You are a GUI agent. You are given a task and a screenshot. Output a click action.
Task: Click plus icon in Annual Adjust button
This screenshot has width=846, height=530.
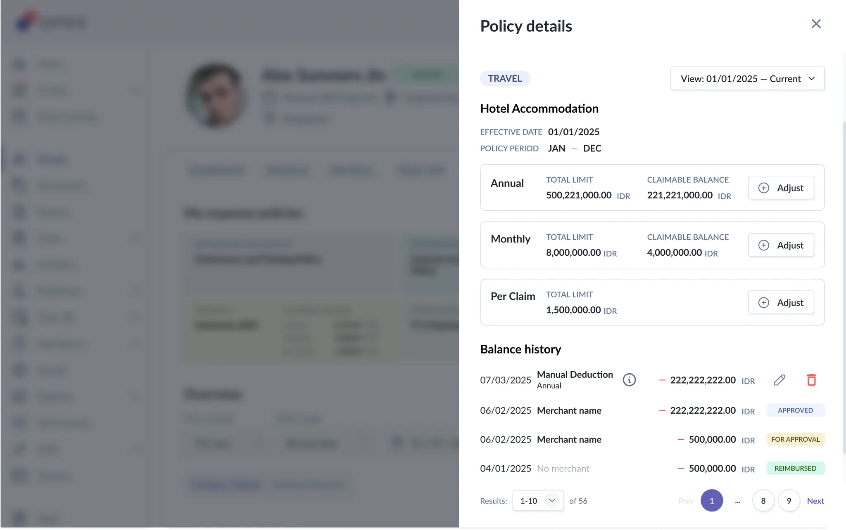(x=764, y=188)
